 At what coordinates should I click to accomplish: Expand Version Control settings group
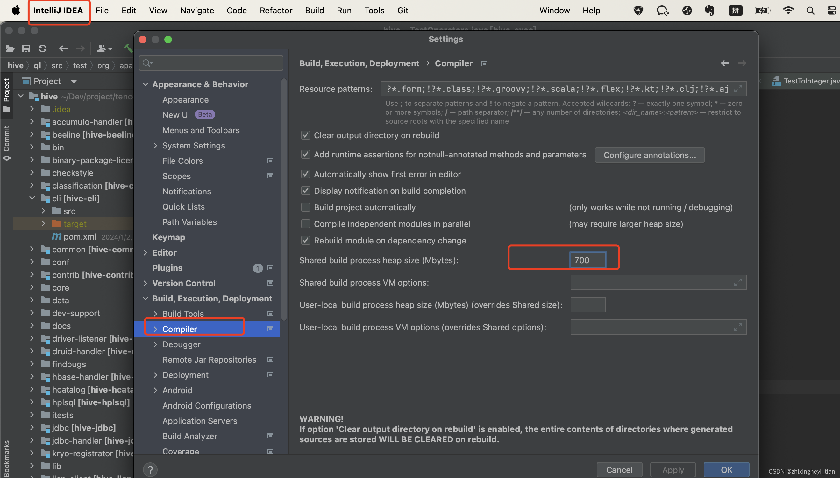[145, 283]
